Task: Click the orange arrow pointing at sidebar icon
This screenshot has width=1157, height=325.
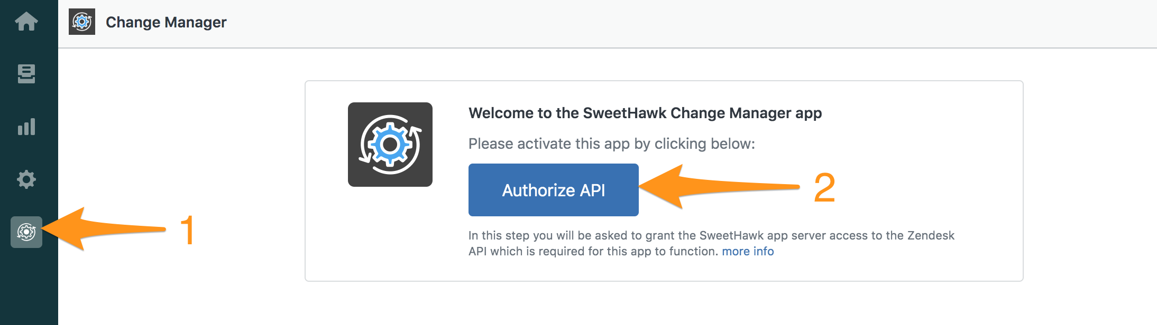Action: (x=104, y=228)
